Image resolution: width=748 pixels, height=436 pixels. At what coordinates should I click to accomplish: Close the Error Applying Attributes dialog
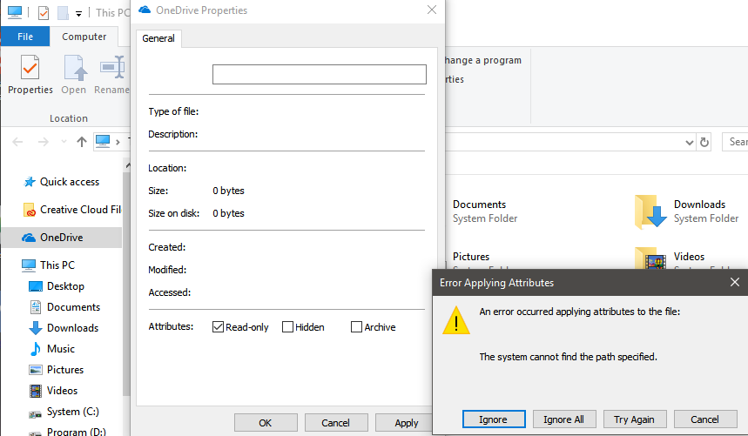click(x=735, y=282)
